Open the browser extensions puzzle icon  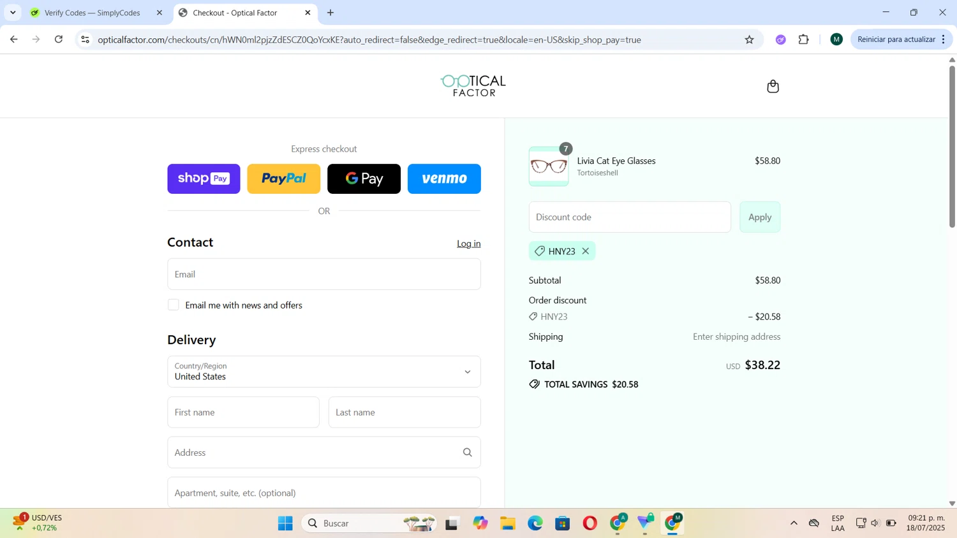803,40
